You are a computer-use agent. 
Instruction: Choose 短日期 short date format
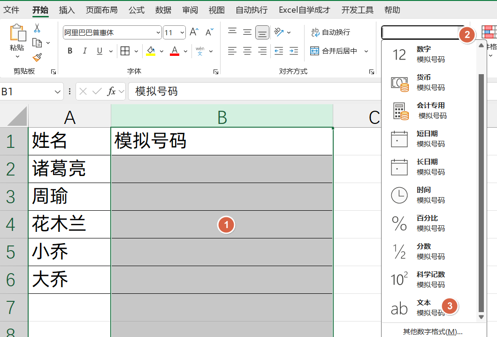[x=429, y=139]
